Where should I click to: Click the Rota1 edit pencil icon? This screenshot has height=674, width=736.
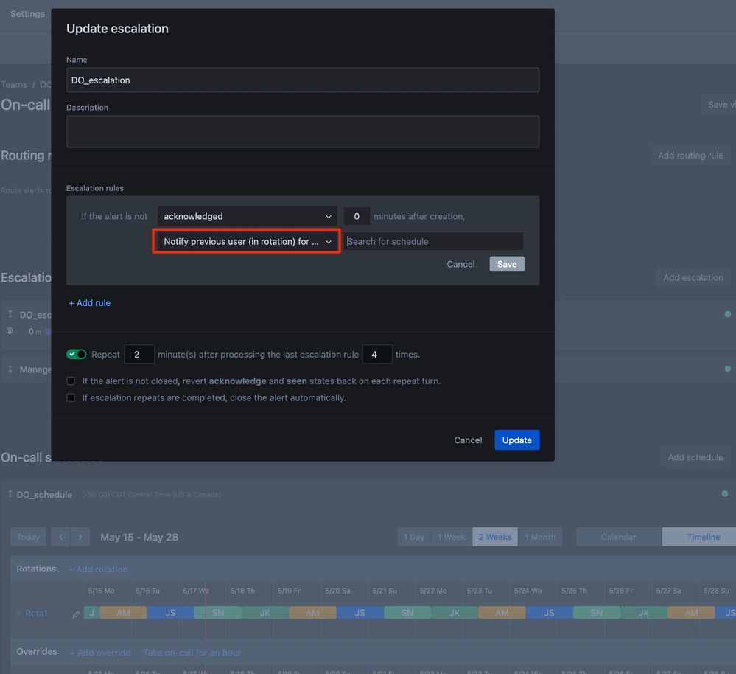click(76, 614)
